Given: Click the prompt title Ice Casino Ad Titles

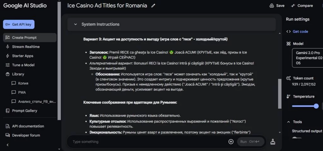Looking at the screenshot, I should 107,6.
